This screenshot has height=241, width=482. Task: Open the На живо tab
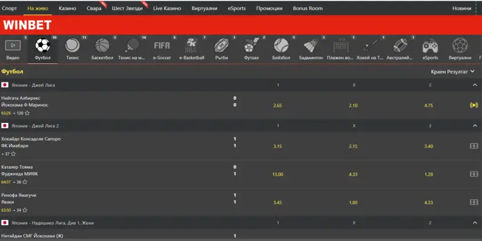pos(38,8)
